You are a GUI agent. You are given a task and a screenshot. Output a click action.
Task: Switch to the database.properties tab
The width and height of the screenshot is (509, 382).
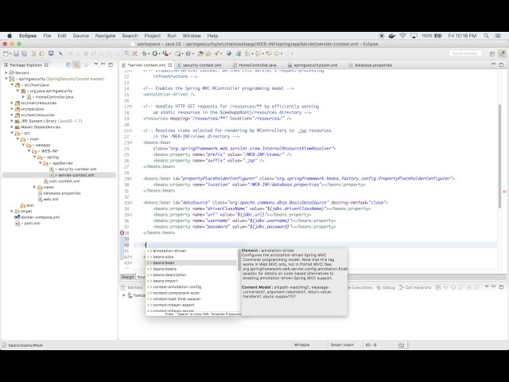(x=373, y=65)
